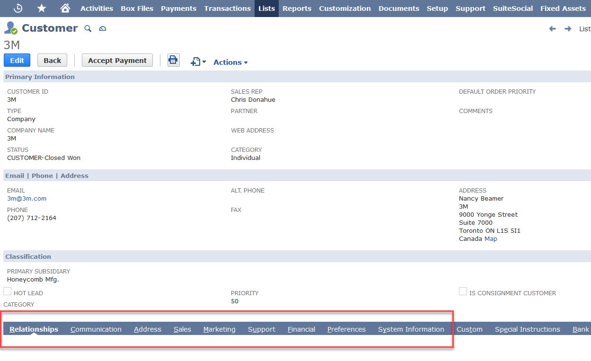This screenshot has width=591, height=361.
Task: Click the Toronto ON L1S 5I1 line
Action: (490, 231)
